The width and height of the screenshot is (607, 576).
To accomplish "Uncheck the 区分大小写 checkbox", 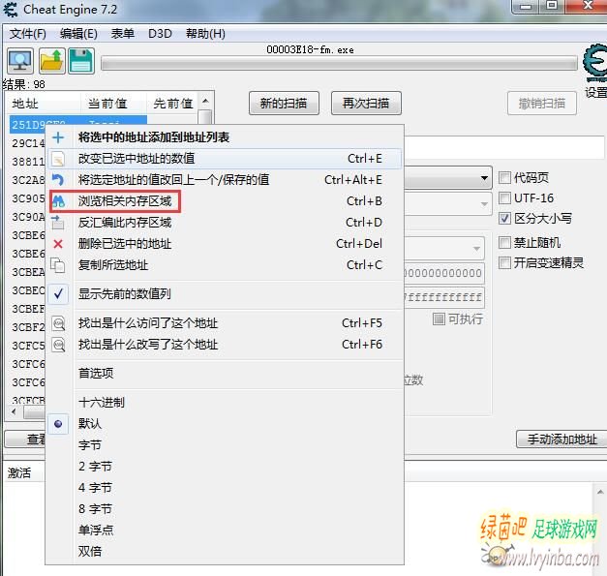I will pos(504,219).
